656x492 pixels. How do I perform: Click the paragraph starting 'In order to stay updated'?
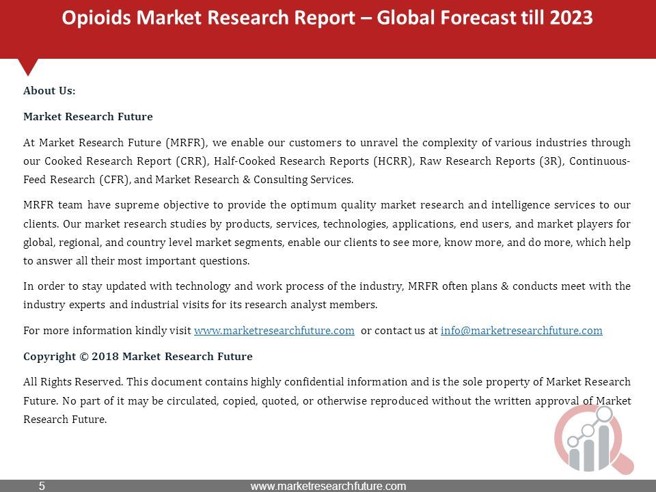(x=327, y=295)
